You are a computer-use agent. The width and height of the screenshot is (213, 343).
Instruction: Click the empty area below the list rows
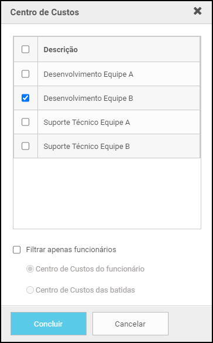click(107, 193)
